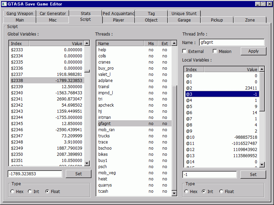This screenshot has height=205, width=274.
Task: Click the Threads Name column header
Action: click(x=120, y=43)
